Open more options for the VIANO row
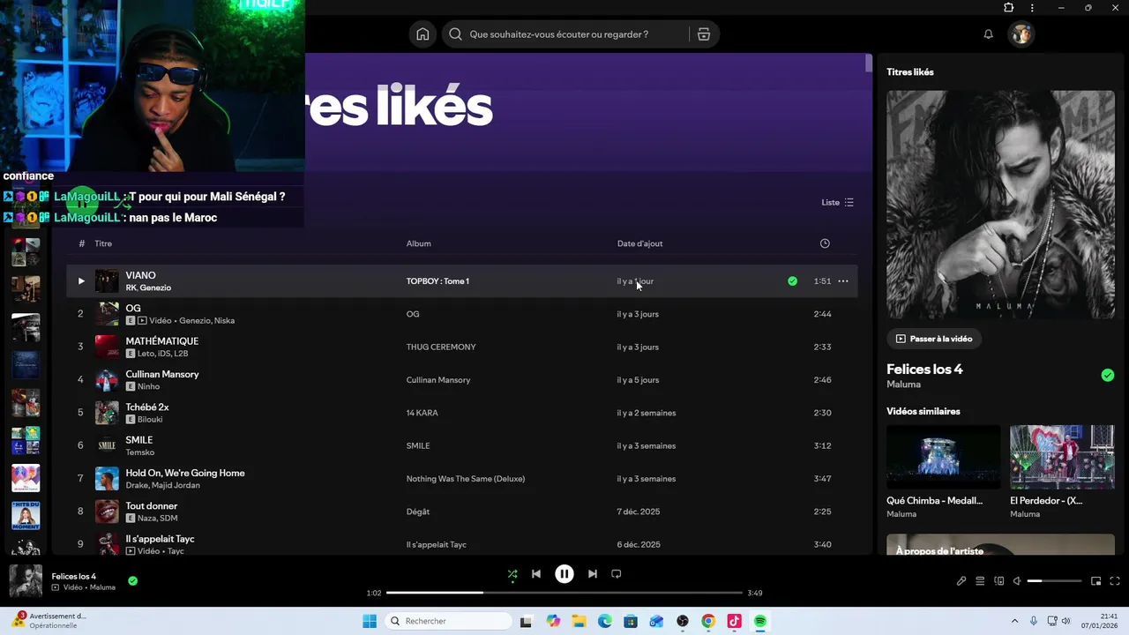This screenshot has width=1129, height=635. pos(843,281)
